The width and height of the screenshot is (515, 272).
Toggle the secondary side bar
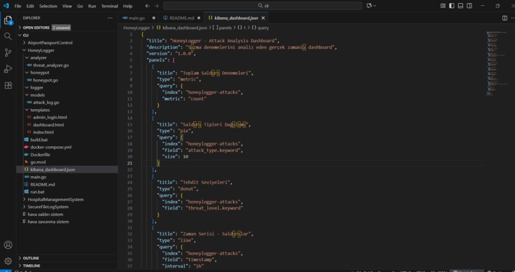pyautogui.click(x=470, y=6)
